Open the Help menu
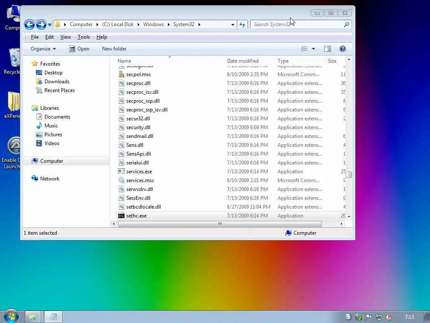 point(102,37)
